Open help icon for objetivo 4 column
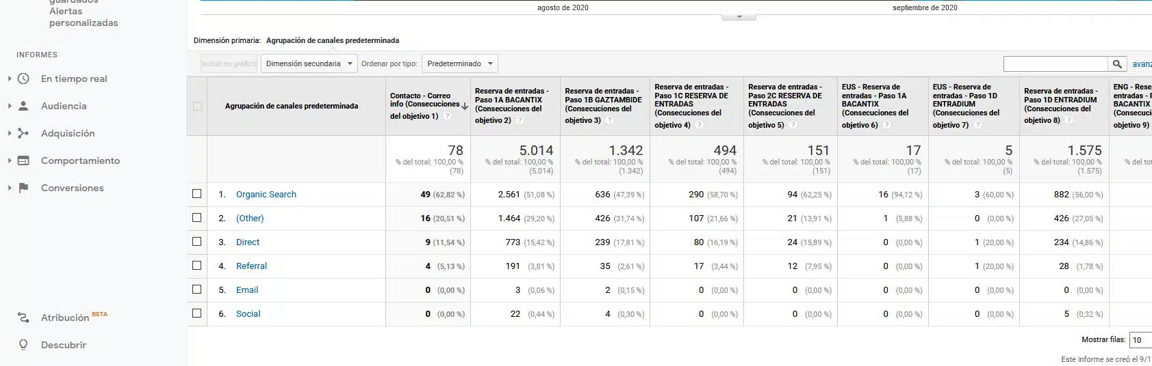Image resolution: width=1152 pixels, height=366 pixels. 700,125
